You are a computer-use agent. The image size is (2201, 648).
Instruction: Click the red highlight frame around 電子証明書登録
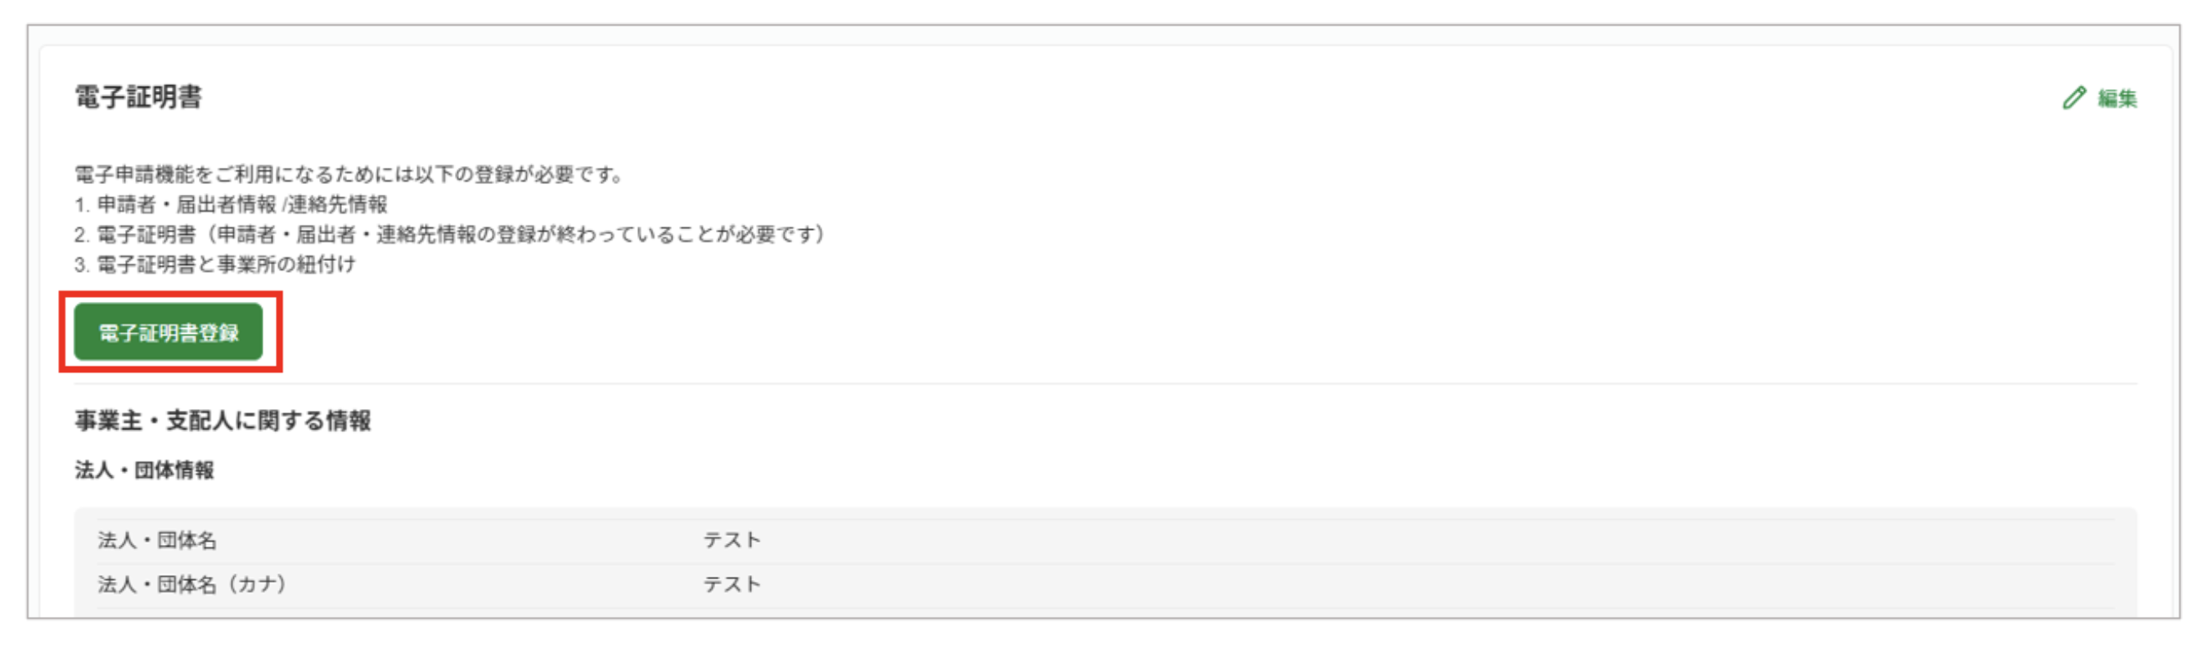point(61,332)
